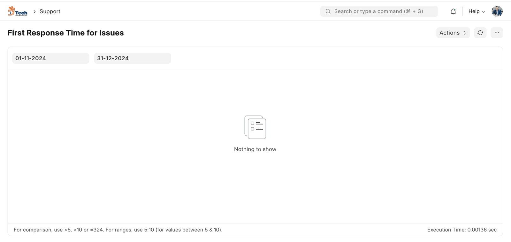This screenshot has height=242, width=511.
Task: Refresh the report
Action: tap(480, 33)
